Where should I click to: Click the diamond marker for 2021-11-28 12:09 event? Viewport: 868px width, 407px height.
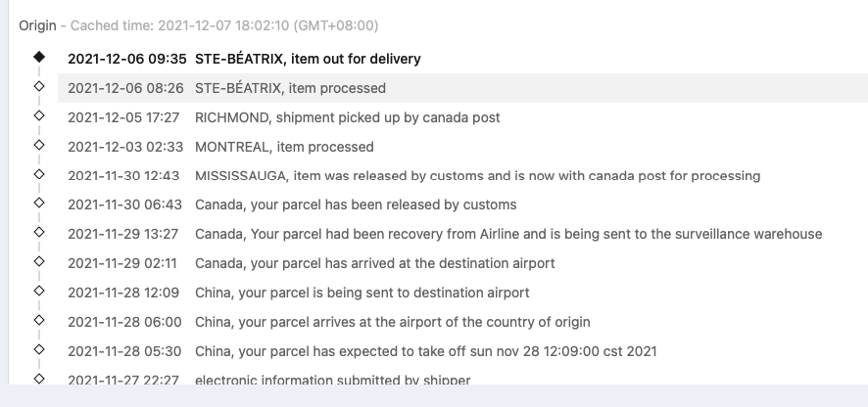tap(39, 291)
